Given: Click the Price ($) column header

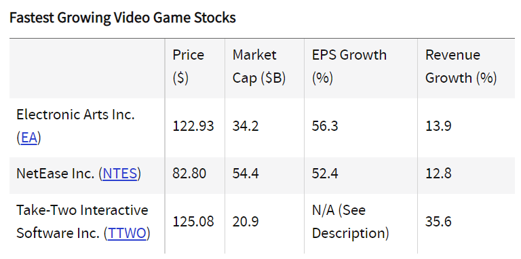Looking at the screenshot, I should tap(188, 66).
